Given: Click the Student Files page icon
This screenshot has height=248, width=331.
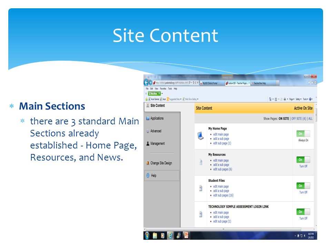Looking at the screenshot, I should coord(201,188).
